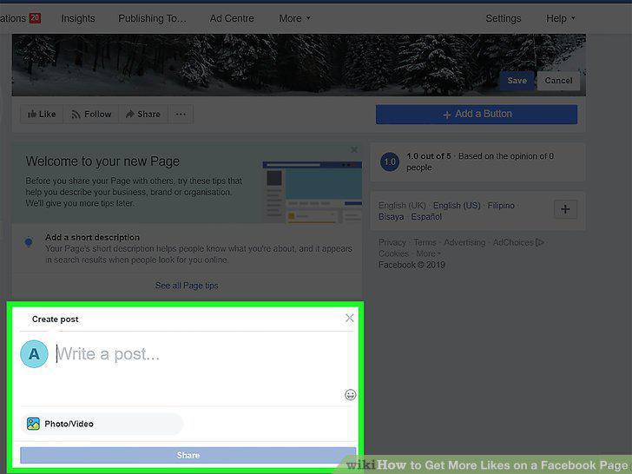Viewport: 632px width, 474px height.
Task: Click the Follow button
Action: coord(91,114)
